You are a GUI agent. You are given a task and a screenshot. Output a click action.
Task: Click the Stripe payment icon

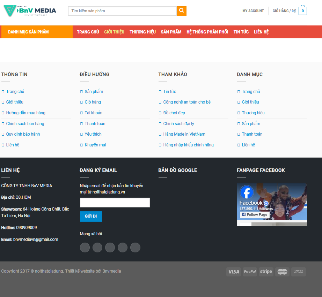point(266,272)
